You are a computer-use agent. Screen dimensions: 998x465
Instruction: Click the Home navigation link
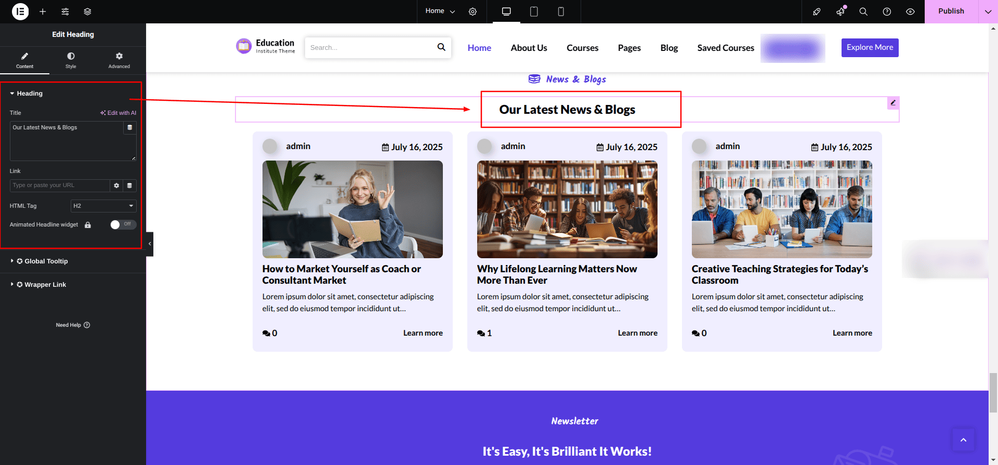[x=479, y=48]
